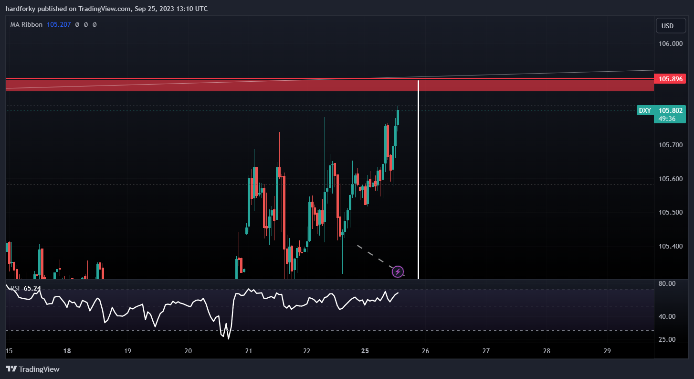Click the RSI 25.00 scale label

[x=666, y=339]
